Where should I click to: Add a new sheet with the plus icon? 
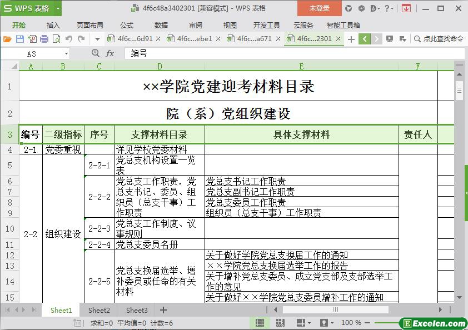point(163,310)
